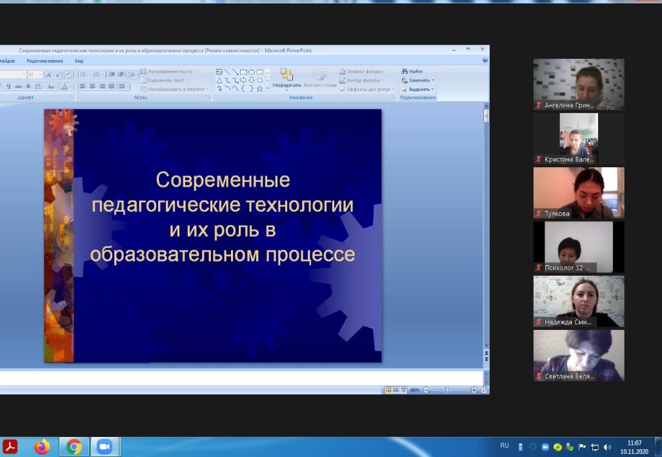Screen dimensions: 662x457
Task: Open Adobe Acrobat Reader from the taskbar
Action: (10, 446)
